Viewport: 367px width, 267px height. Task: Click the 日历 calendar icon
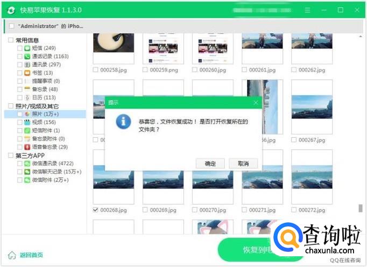click(x=27, y=97)
